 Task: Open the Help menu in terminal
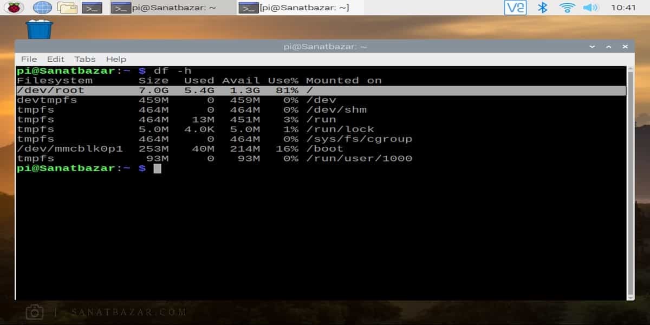[x=116, y=59]
